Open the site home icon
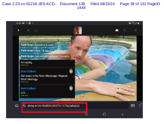This screenshot has height=124, width=164. (x=28, y=30)
